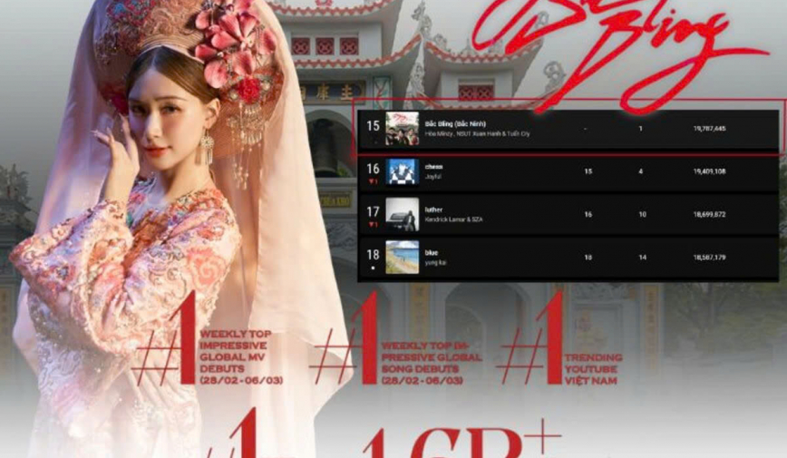
Task: Click the red down-1 indicator under rank 16
Action: tap(373, 181)
